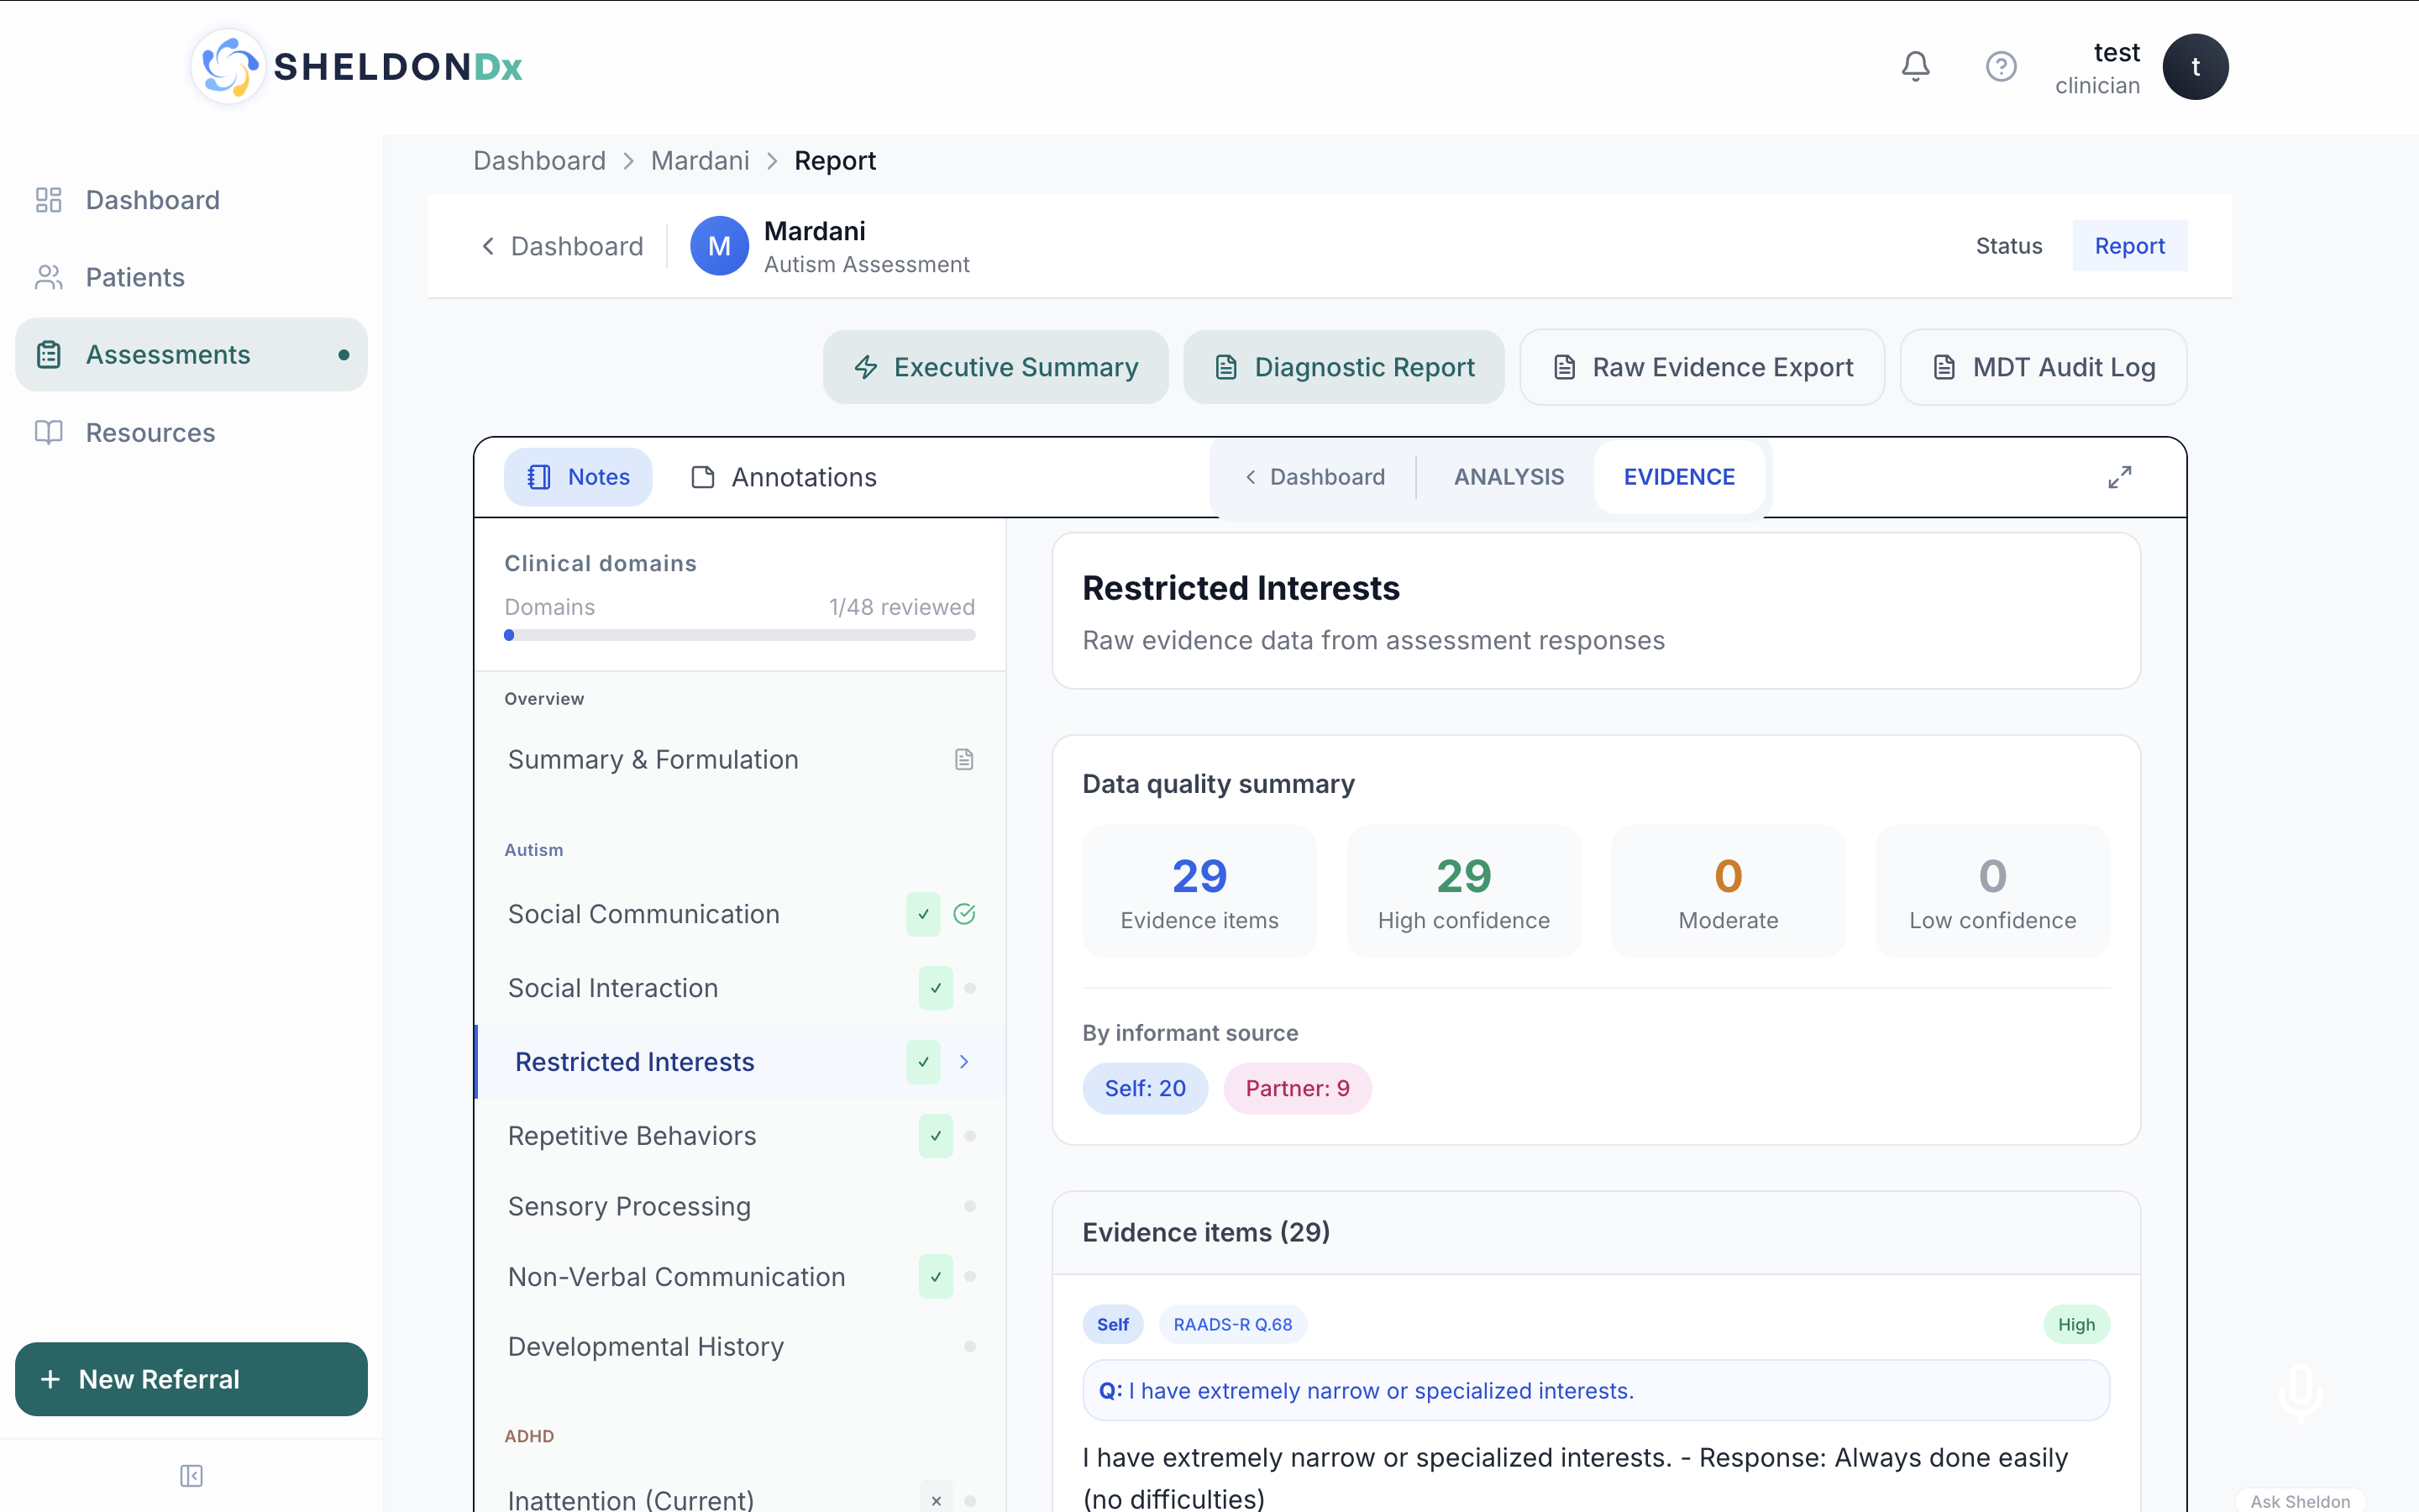Expand the report panel to fullscreen

click(2119, 477)
